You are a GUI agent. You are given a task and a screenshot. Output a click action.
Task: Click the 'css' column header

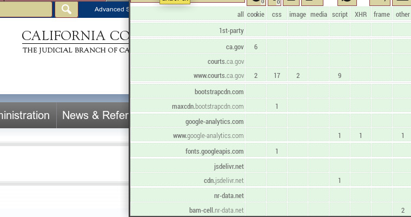click(x=277, y=14)
